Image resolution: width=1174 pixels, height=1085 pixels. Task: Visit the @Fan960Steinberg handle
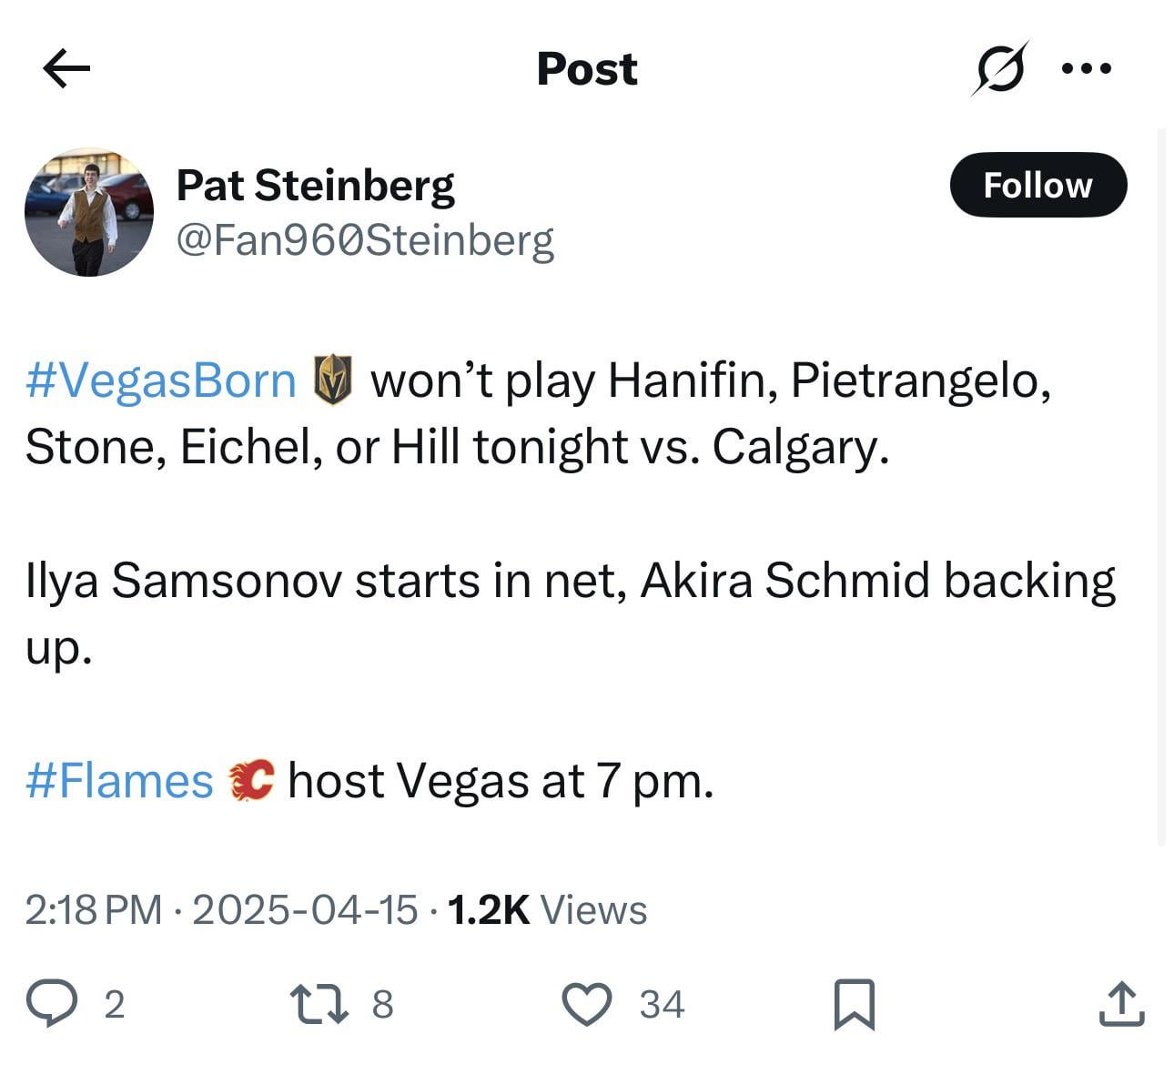[x=364, y=240]
